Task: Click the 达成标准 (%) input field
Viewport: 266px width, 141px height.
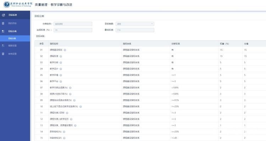Action: click(73, 30)
